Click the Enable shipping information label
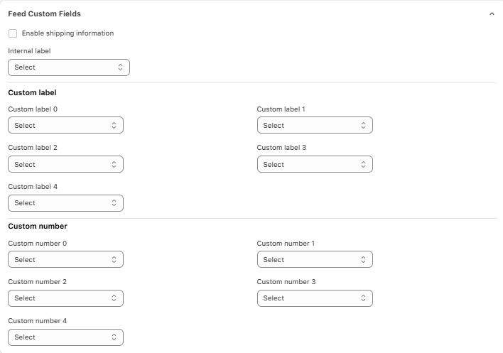 pyautogui.click(x=67, y=33)
